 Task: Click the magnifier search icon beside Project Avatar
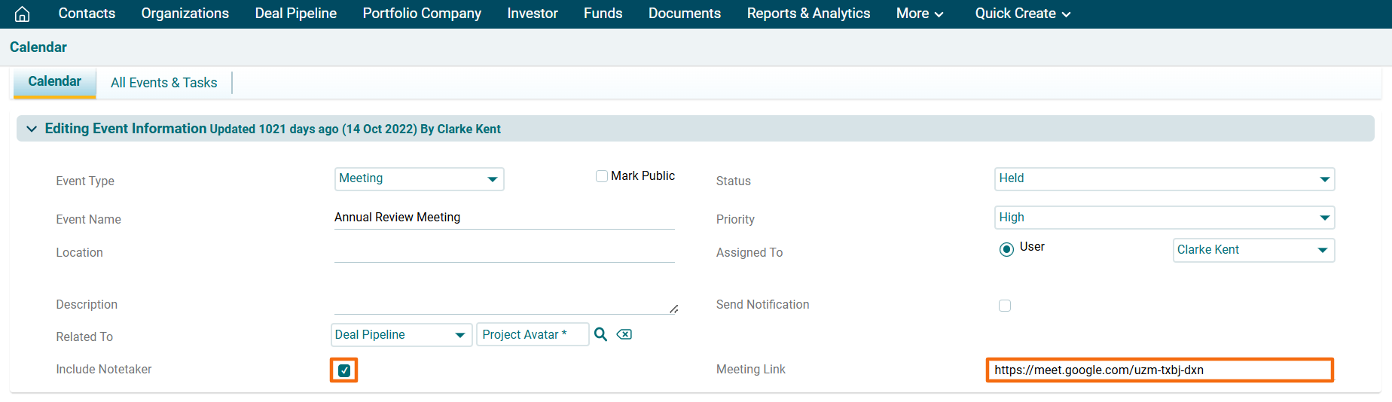[600, 334]
